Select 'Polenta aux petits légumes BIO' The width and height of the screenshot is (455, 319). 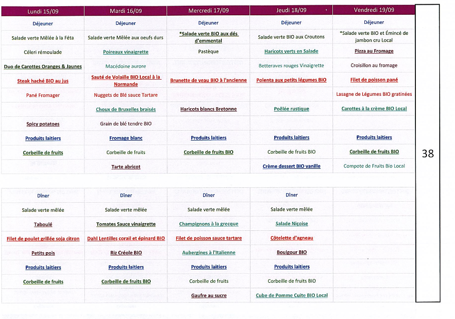click(x=291, y=80)
